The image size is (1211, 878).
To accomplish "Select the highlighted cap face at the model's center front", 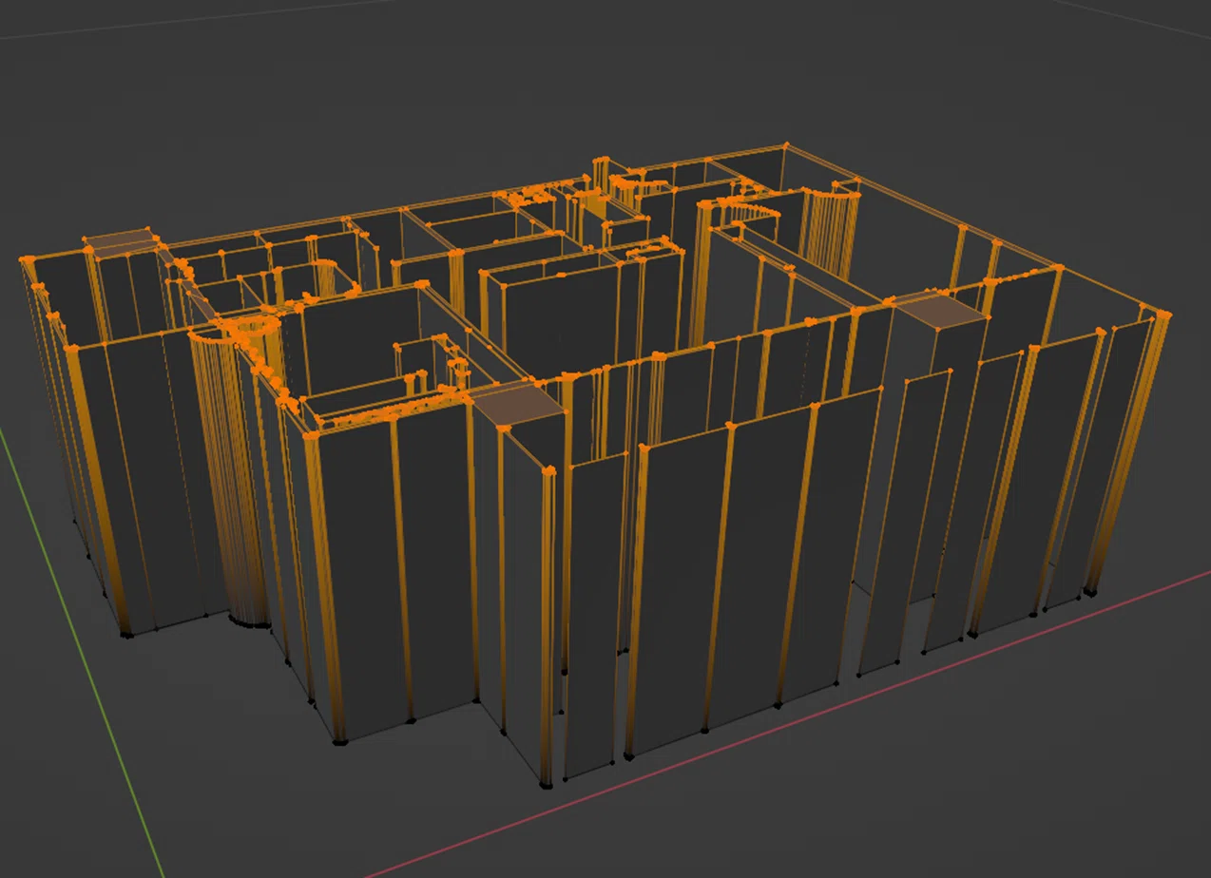I will (520, 406).
